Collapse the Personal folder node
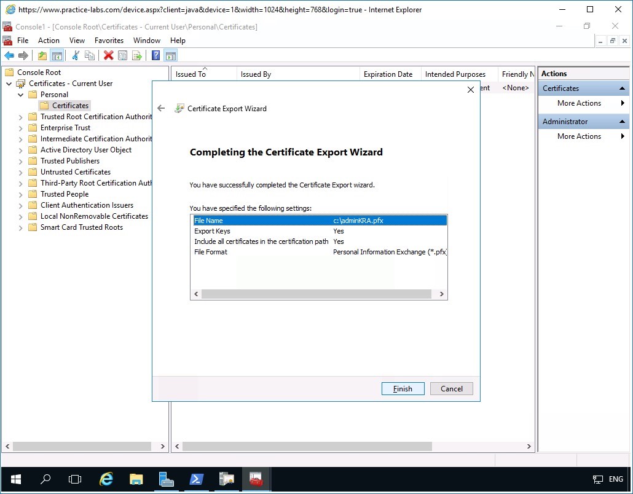633x494 pixels. [x=21, y=95]
